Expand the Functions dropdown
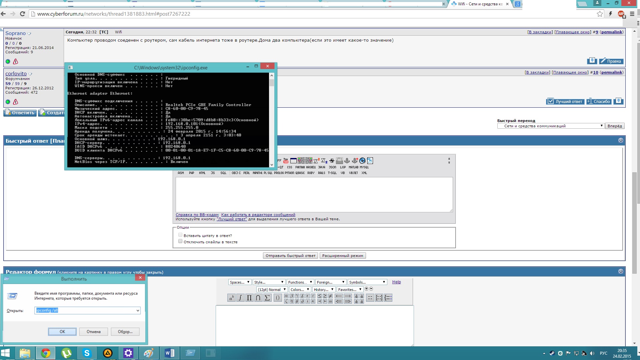 (300, 282)
